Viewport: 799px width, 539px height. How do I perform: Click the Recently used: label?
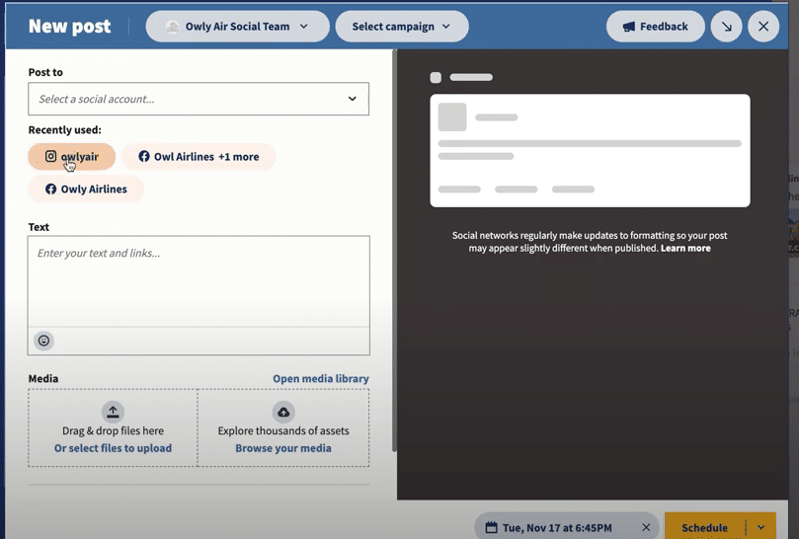coord(65,130)
